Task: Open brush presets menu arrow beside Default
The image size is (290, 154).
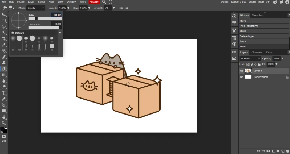Action: [60, 33]
